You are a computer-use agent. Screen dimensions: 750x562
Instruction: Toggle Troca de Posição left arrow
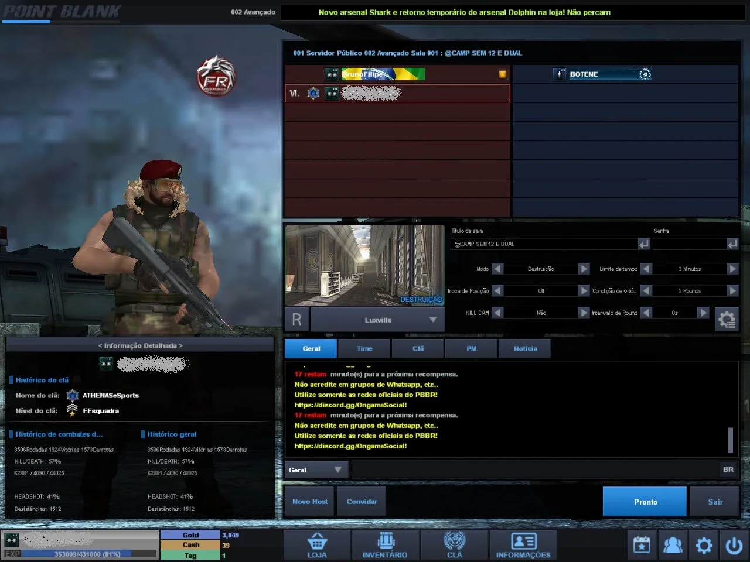click(497, 290)
